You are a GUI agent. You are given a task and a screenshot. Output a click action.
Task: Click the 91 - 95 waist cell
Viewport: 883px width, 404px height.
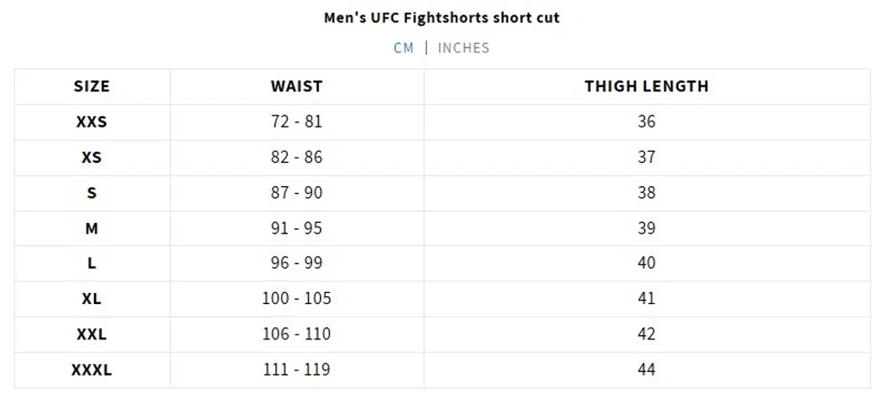[297, 228]
